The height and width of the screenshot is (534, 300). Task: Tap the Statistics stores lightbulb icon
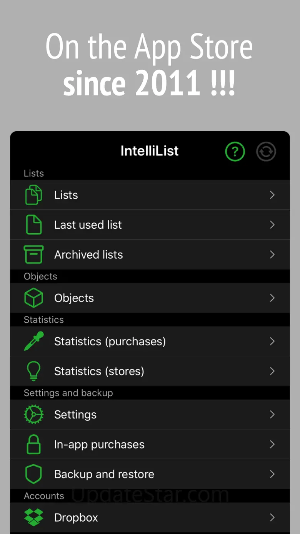(x=33, y=371)
